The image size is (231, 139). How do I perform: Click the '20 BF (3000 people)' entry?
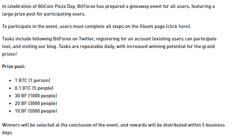(36, 103)
